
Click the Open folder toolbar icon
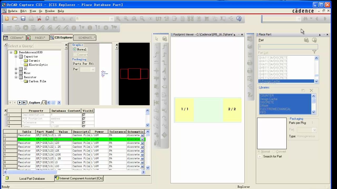click(x=15, y=18)
